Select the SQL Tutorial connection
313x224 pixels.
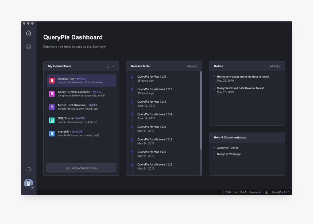81,120
